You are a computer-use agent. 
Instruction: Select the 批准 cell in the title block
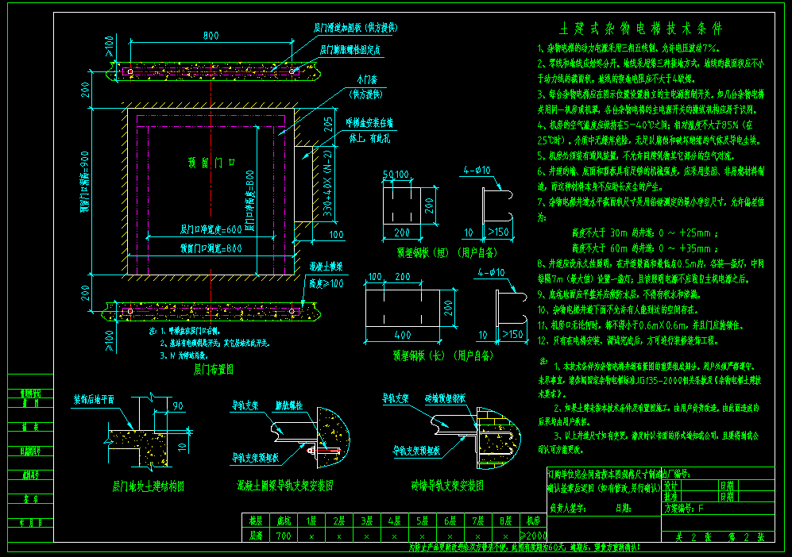[670, 497]
